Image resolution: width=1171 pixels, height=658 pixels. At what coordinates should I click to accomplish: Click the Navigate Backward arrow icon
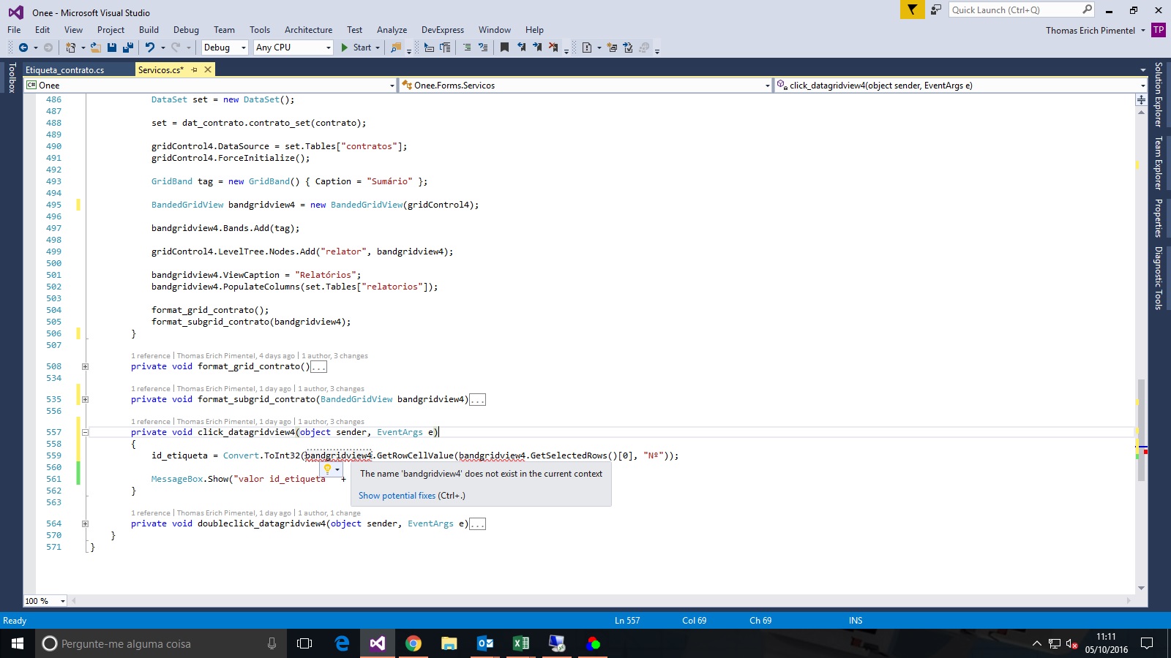click(x=23, y=48)
